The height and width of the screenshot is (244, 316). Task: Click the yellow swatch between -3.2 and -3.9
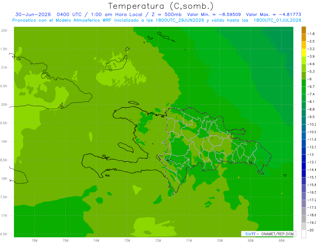click(x=304, y=52)
